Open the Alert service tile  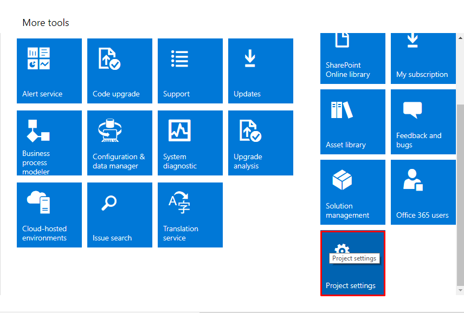pyautogui.click(x=49, y=71)
